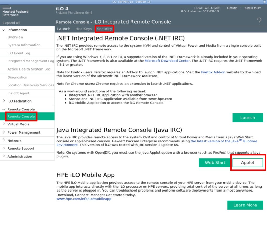The image size is (267, 228).
Task: Expand the Remote Support section
Action: coord(4,148)
